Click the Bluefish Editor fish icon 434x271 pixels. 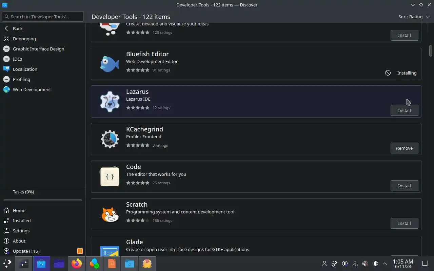(110, 64)
